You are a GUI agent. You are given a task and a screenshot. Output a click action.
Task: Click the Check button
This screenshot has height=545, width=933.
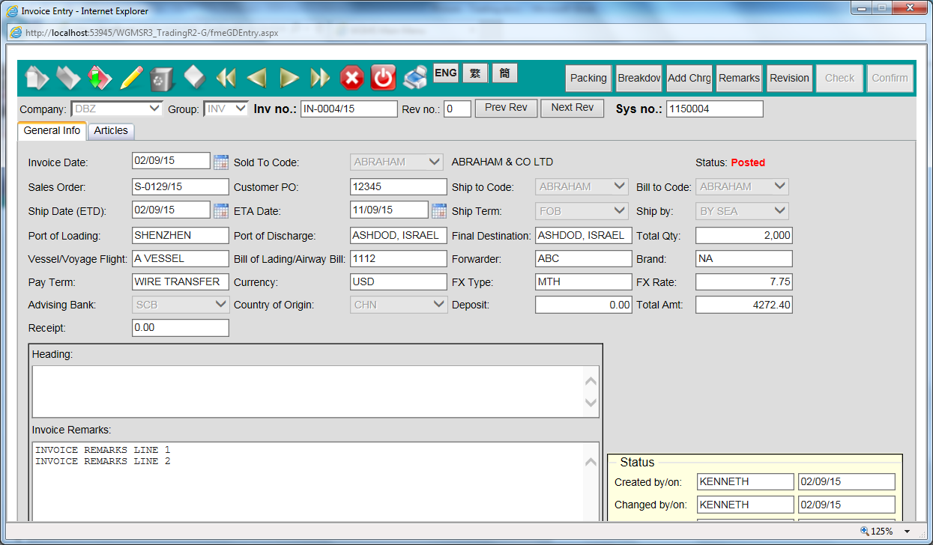coord(840,78)
